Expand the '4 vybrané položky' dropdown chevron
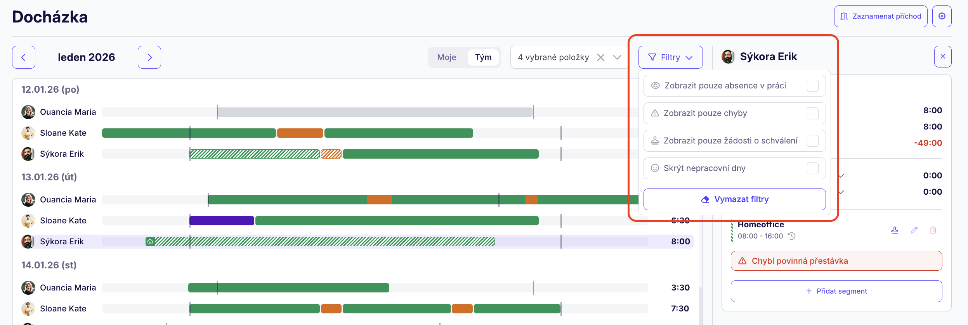This screenshot has height=325, width=968. point(617,57)
